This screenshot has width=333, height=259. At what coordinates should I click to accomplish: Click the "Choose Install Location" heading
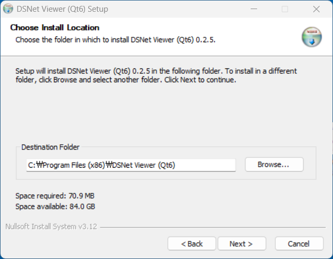pyautogui.click(x=55, y=28)
